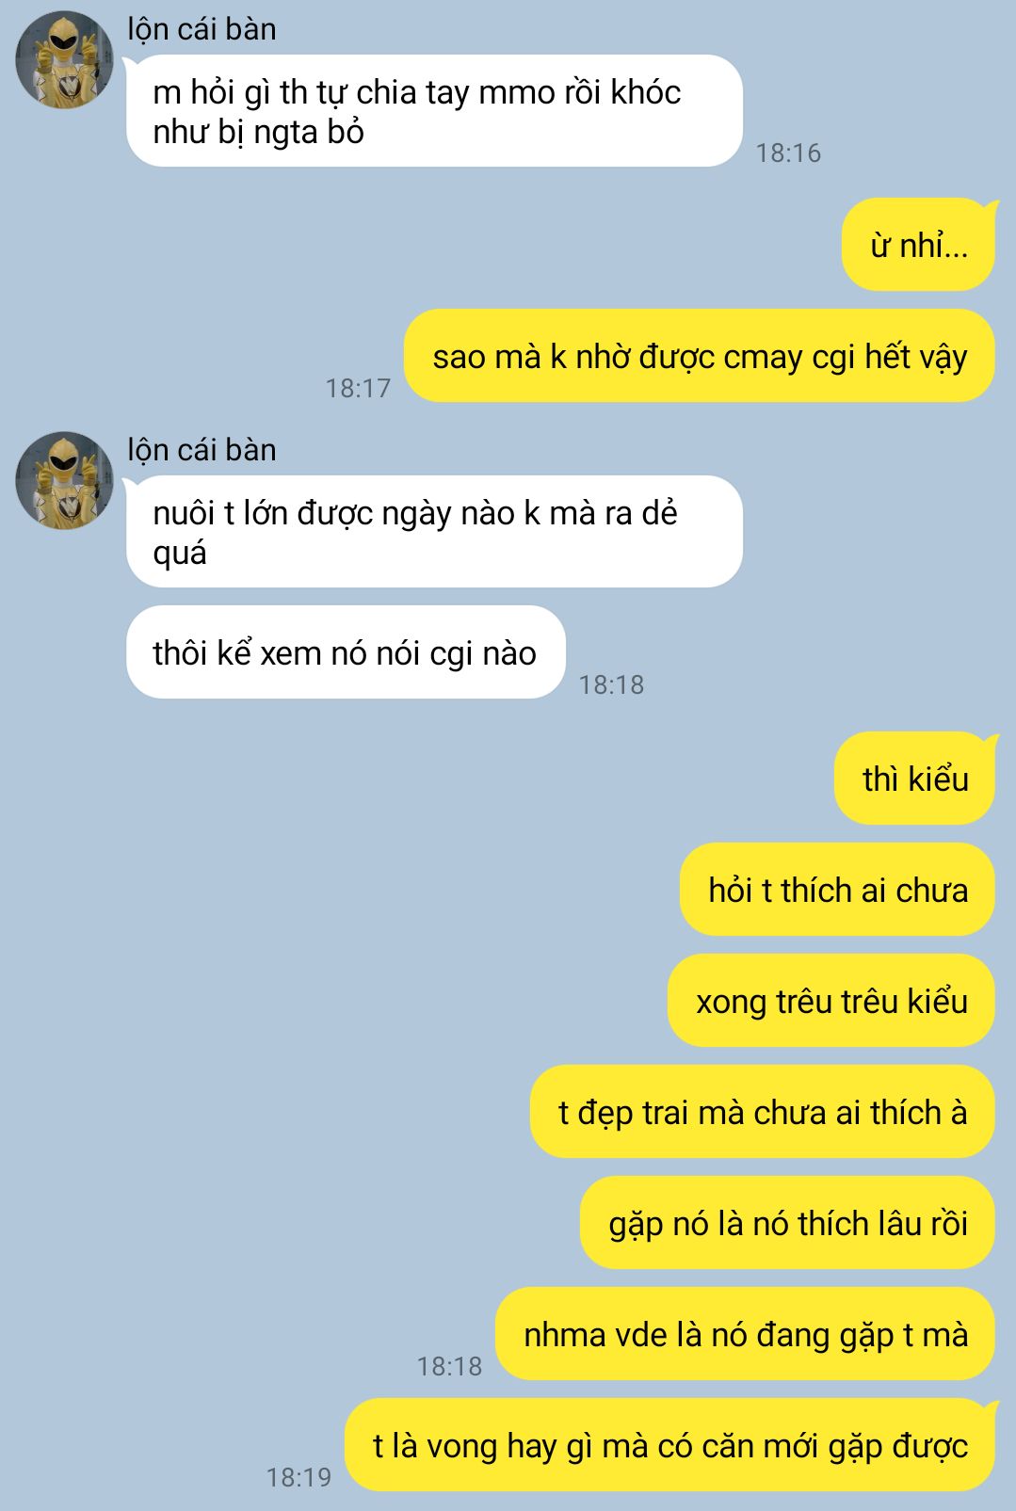This screenshot has height=1511, width=1016.
Task: Select message 't đẹp trai mà chưa ai thích à'
Action: point(763,1111)
